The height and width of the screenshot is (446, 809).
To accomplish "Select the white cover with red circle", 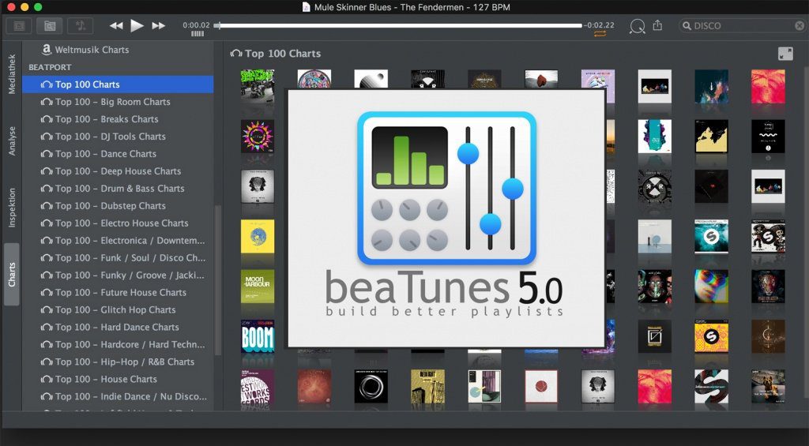I will tap(541, 386).
